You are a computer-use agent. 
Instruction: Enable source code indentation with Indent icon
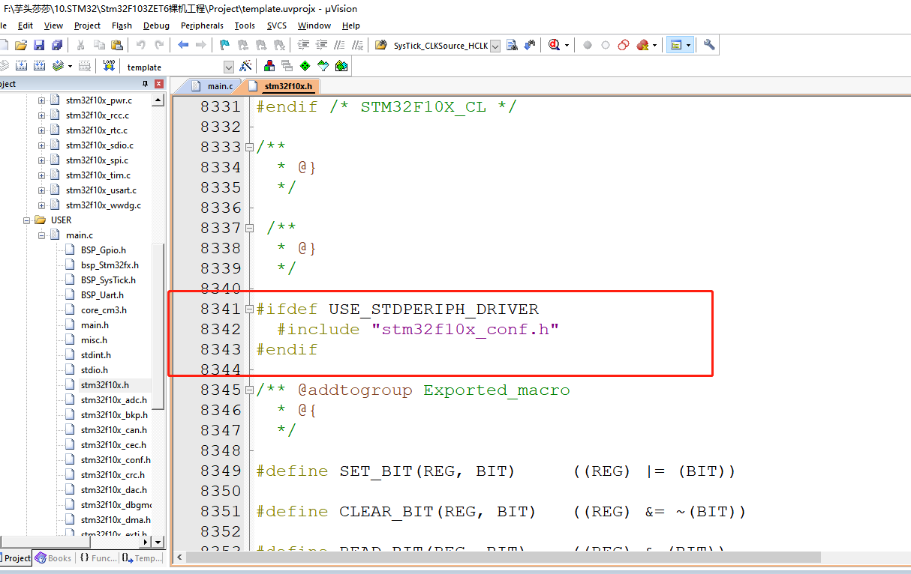[x=303, y=45]
